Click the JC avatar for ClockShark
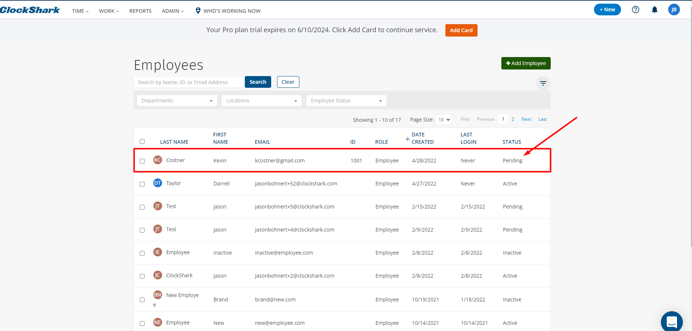The image size is (692, 331). (x=158, y=275)
